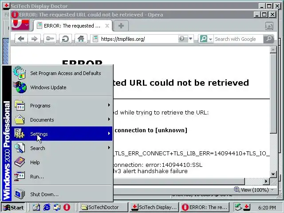Open the Opera main menu button
This screenshot has width=284, height=213.
click(x=20, y=25)
